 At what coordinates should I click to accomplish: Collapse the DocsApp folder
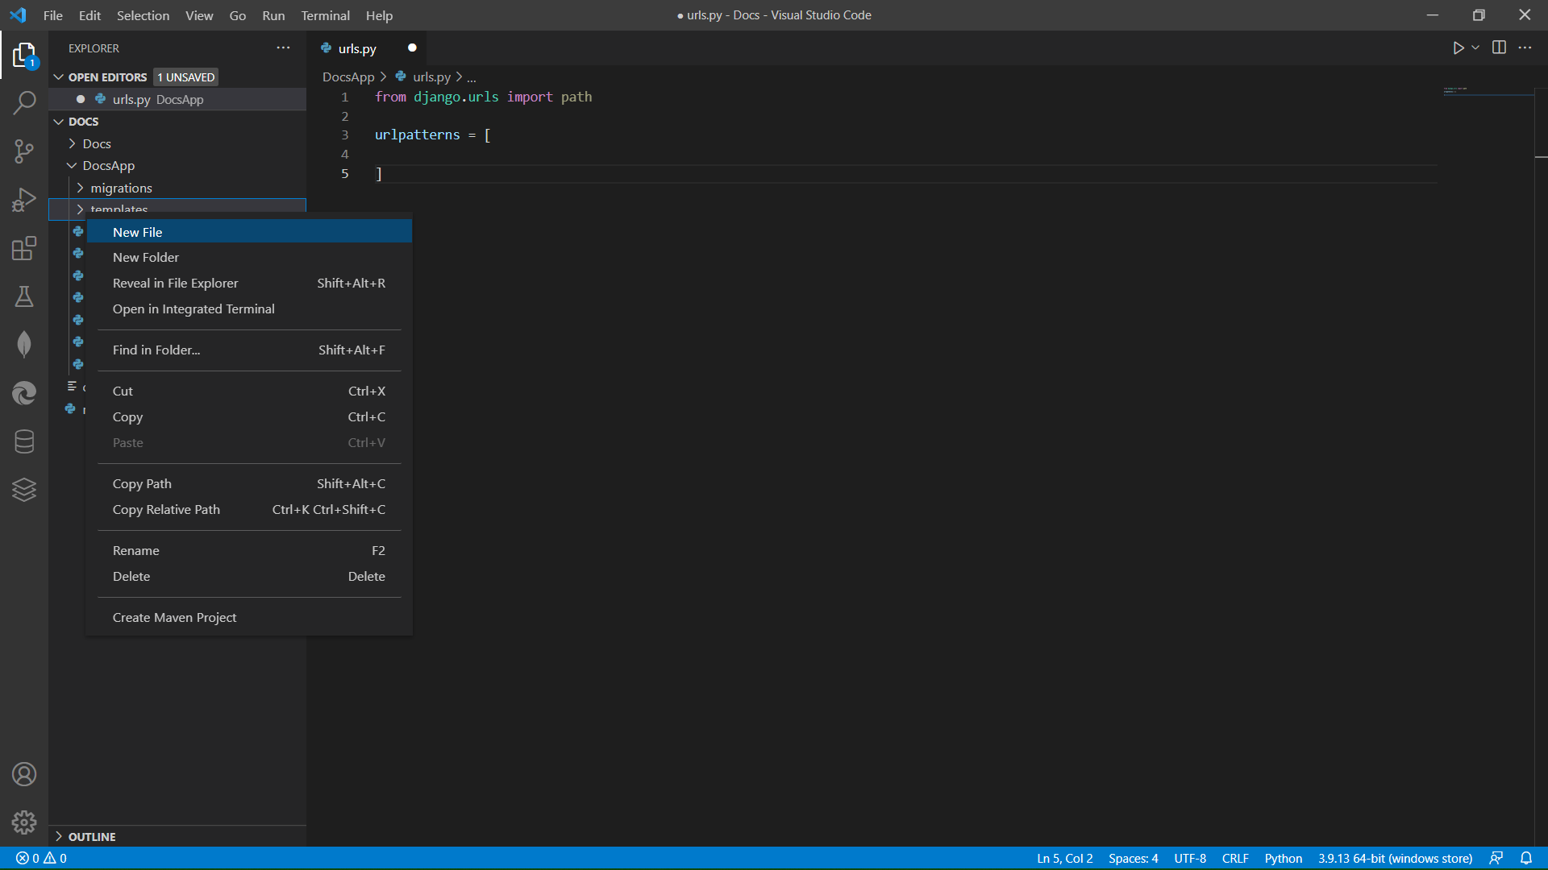(x=108, y=165)
